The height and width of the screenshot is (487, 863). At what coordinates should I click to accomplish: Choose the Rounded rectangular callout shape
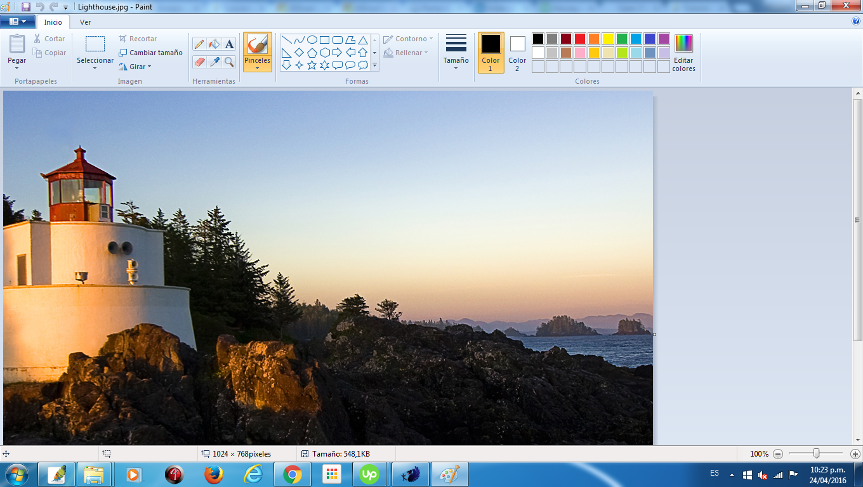coord(338,65)
